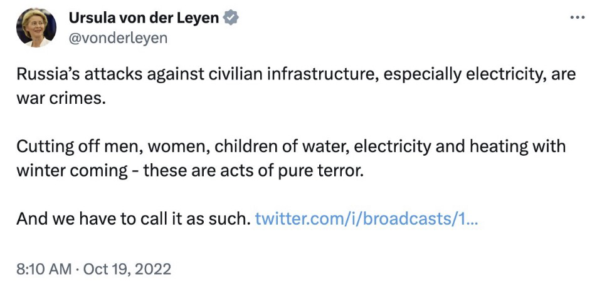Open the three-dot more options menu
Screen dimensions: 602x284
tap(576, 17)
